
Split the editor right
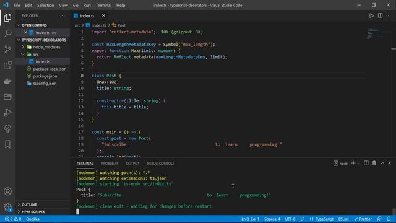380,15
